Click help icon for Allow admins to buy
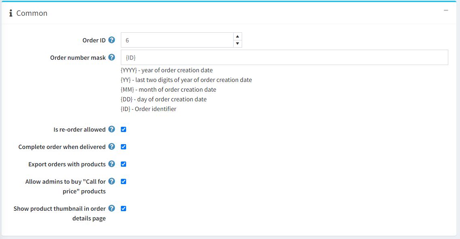Viewport: 460px width, 239px height. [112, 181]
